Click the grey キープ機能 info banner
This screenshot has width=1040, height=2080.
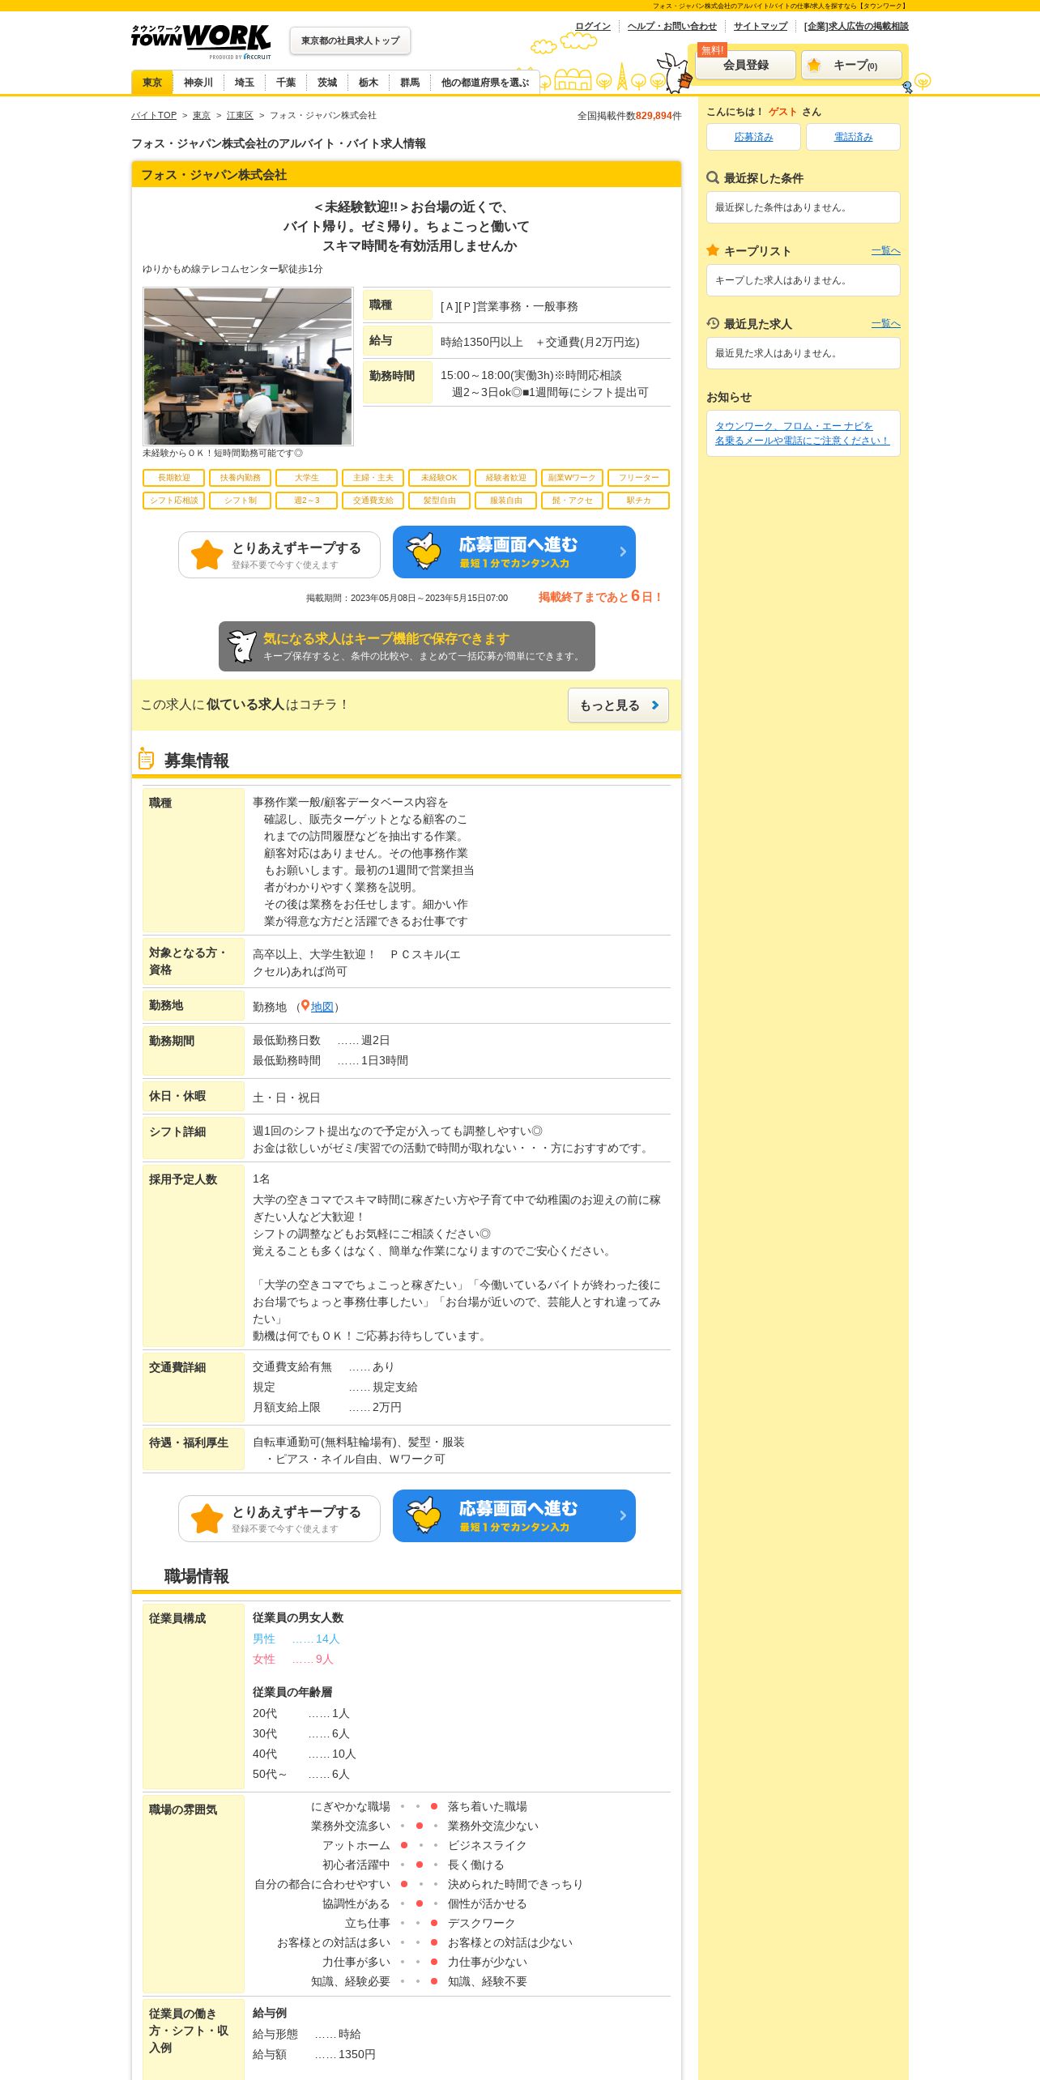click(407, 646)
